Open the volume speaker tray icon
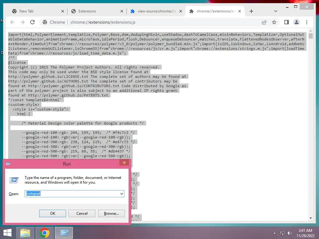The width and height of the screenshot is (319, 239). [289, 233]
